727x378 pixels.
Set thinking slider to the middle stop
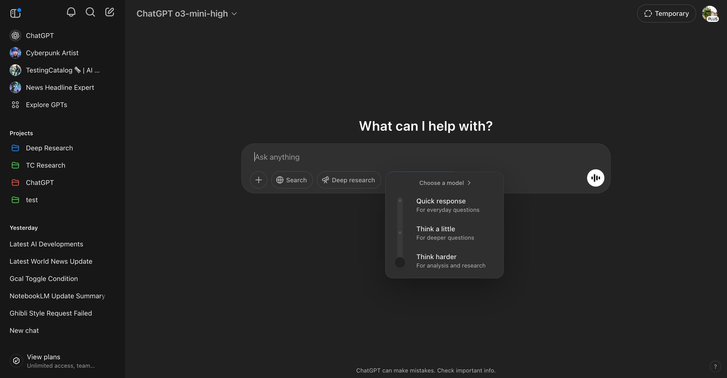(x=400, y=233)
